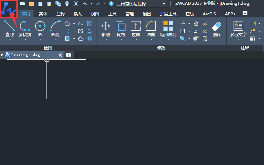Expand the Multiline Text dropdown arrow
This screenshot has height=165, width=264.
tap(239, 40)
